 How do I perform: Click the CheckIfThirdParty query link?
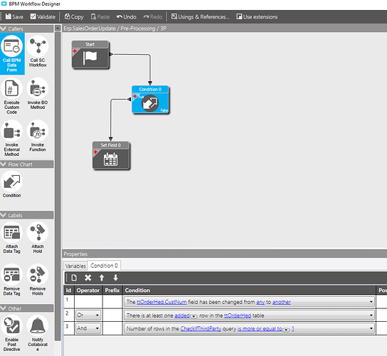coord(201,328)
